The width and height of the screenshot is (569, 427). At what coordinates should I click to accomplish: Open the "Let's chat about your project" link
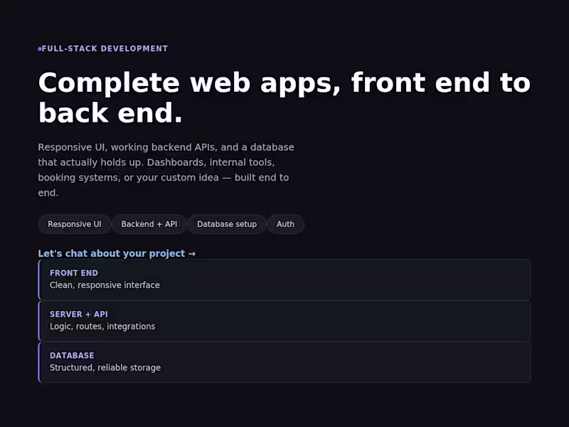click(x=117, y=253)
